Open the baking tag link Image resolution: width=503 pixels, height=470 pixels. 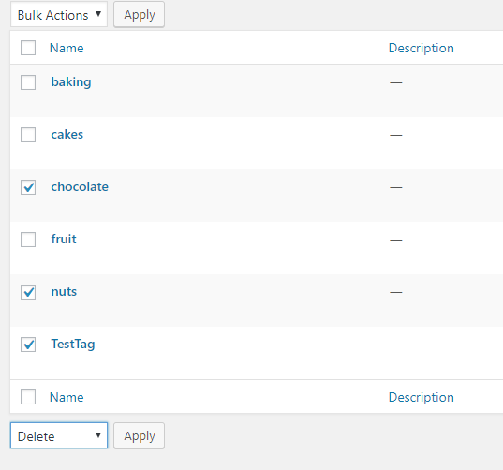[x=71, y=82]
